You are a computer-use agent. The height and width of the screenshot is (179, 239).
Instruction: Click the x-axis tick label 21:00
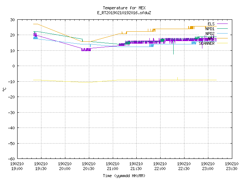coord(112,169)
